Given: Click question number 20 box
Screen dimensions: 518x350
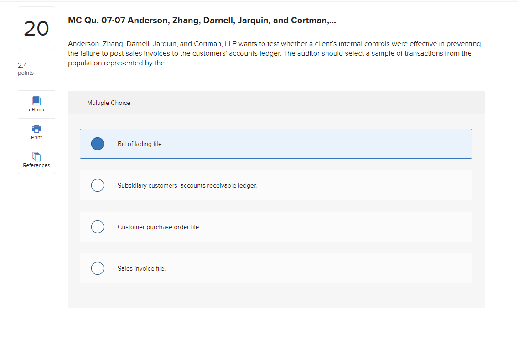Looking at the screenshot, I should [x=36, y=28].
